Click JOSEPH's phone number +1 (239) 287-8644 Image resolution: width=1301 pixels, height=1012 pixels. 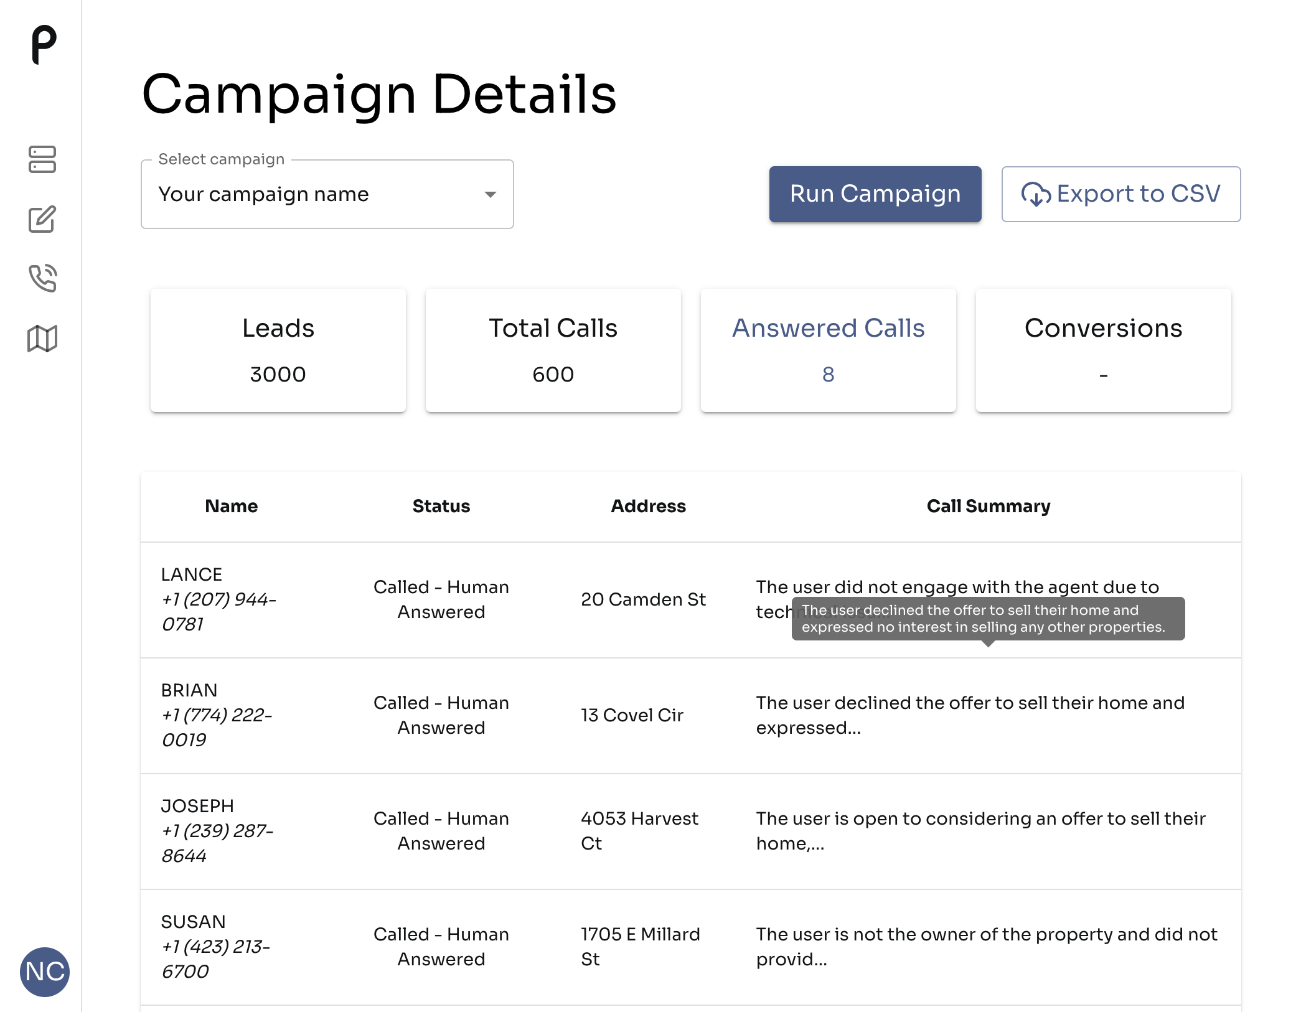coord(217,843)
